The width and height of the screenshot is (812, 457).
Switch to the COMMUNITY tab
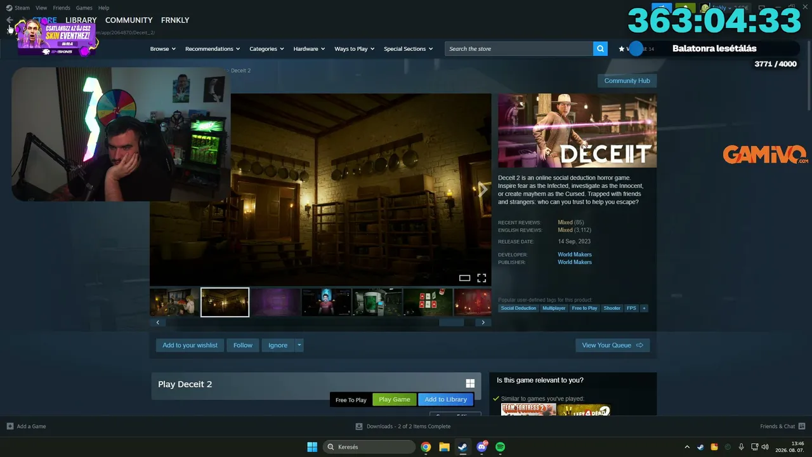pyautogui.click(x=129, y=20)
